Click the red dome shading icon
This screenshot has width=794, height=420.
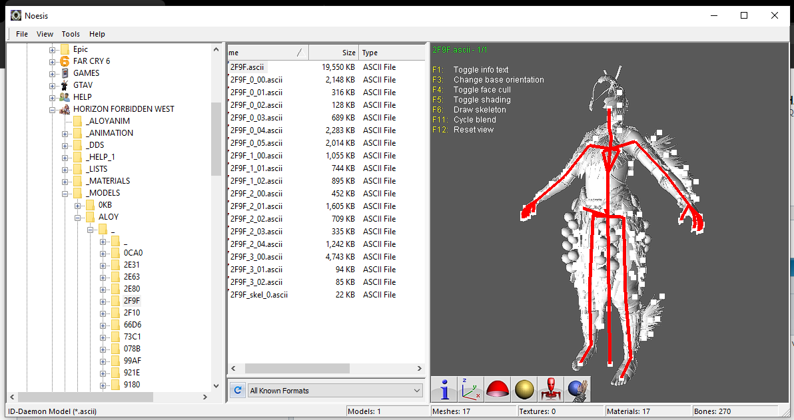tap(498, 389)
